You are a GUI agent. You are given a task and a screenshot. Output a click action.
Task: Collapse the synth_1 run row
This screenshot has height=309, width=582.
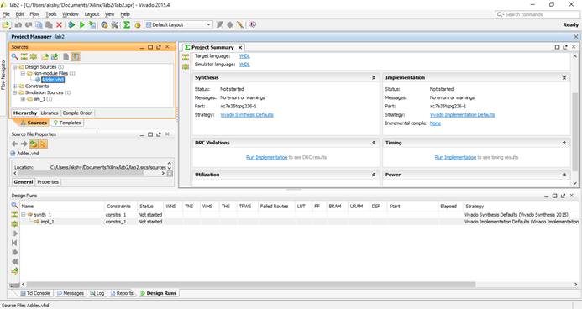[x=23, y=215]
